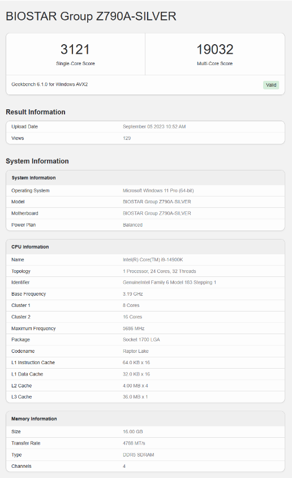Click the DDR5 SDRAM value
292x478 pixels.
[x=139, y=455]
